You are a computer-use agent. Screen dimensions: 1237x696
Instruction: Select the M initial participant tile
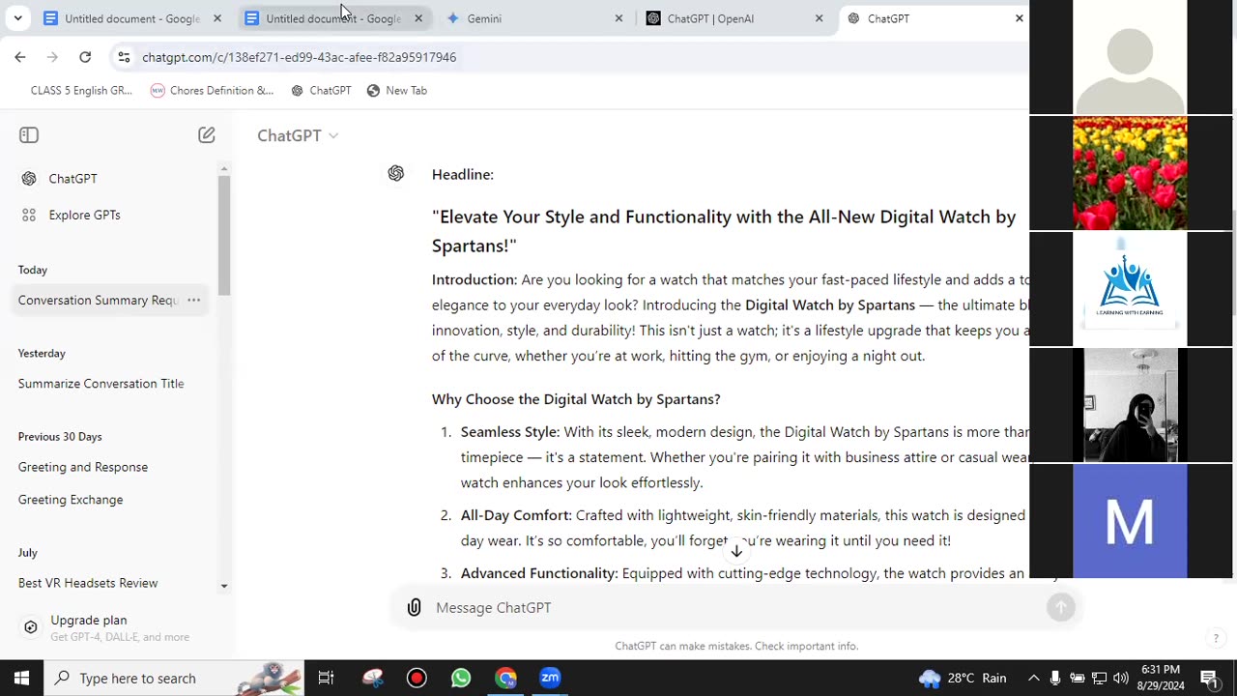pos(1130,521)
